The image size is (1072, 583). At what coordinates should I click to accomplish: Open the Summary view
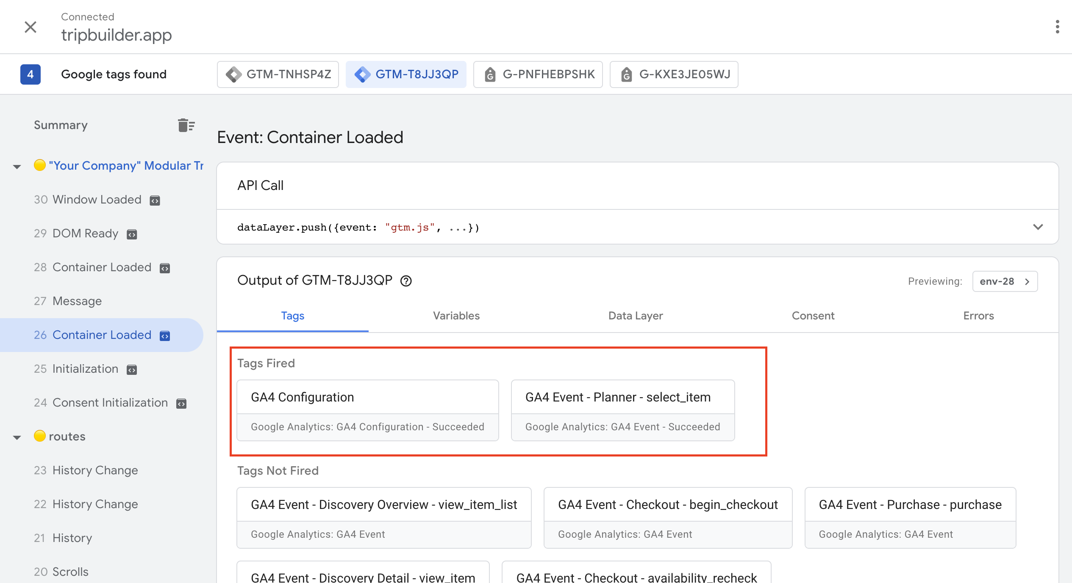click(61, 125)
